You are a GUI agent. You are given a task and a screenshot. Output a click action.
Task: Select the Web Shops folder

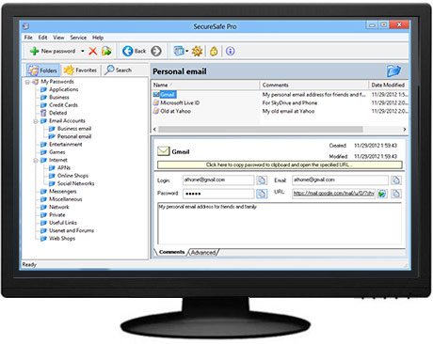click(x=62, y=239)
